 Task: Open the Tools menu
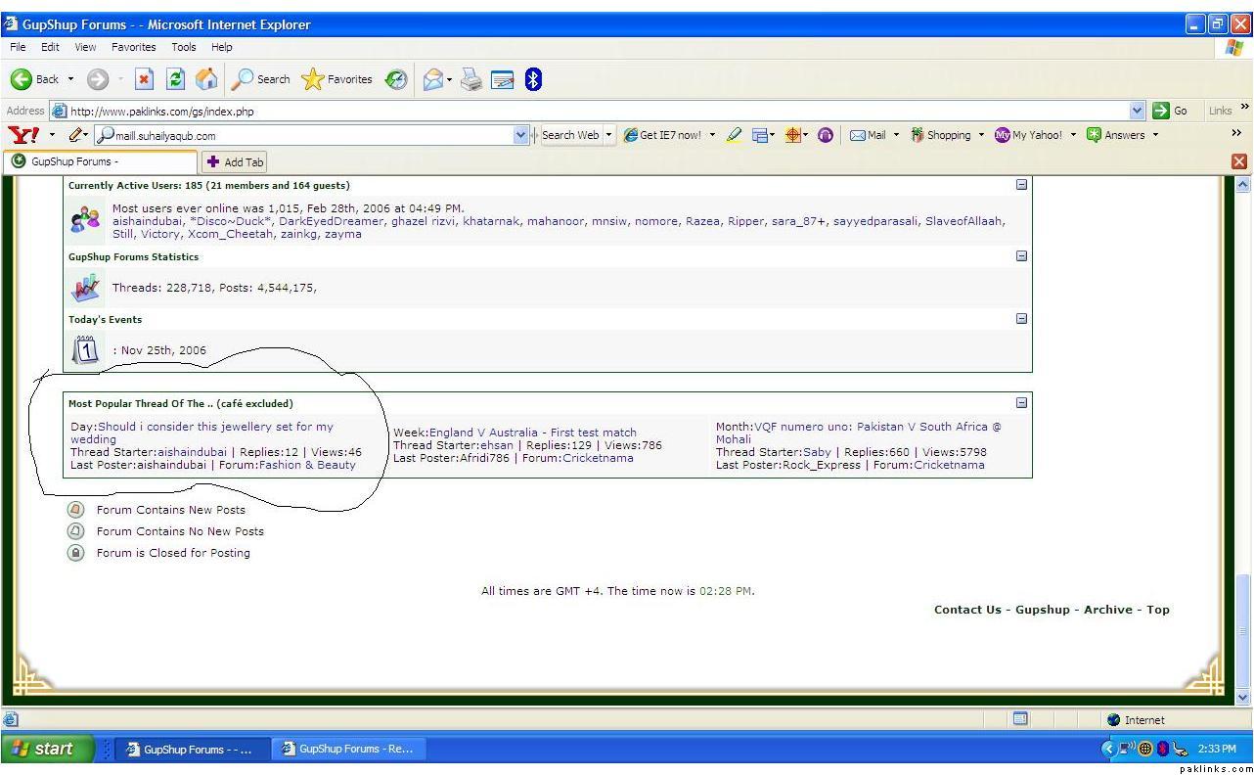click(x=184, y=47)
